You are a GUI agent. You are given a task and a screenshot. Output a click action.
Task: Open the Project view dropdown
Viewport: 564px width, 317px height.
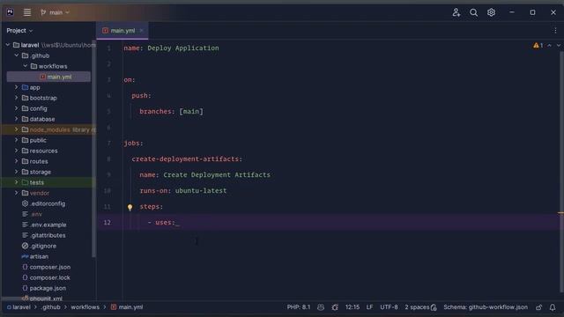pyautogui.click(x=19, y=31)
